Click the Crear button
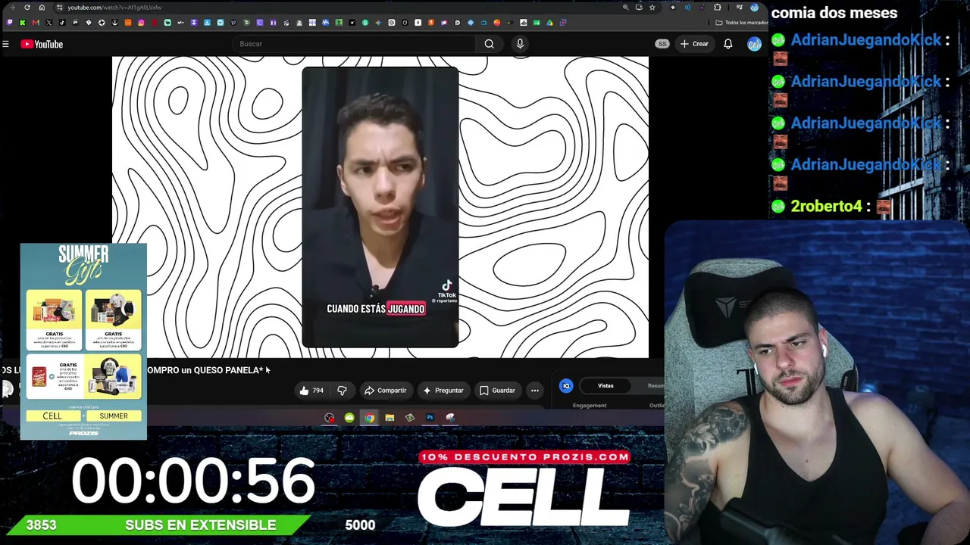Viewport: 970px width, 545px height. (694, 44)
